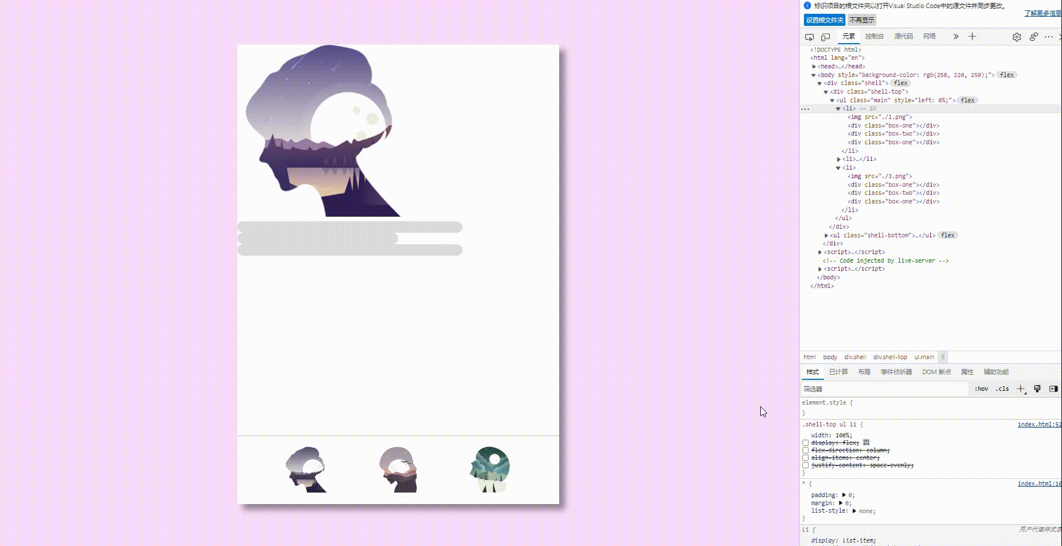Screen dimensions: 1062x546
Task: Click the 不再显示 button
Action: [x=862, y=20]
